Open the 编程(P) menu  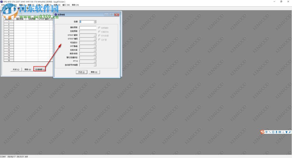point(31,5)
